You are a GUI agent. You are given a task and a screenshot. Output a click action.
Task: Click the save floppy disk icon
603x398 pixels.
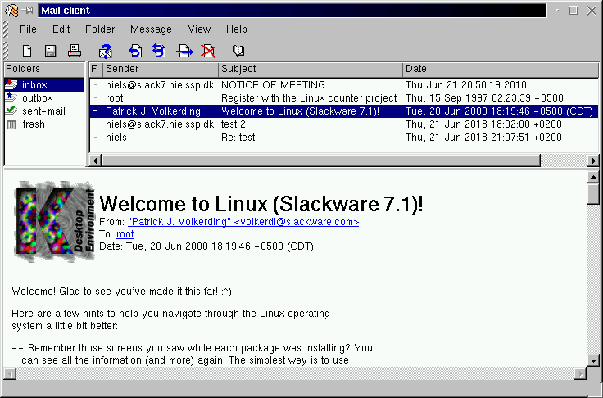tap(51, 51)
